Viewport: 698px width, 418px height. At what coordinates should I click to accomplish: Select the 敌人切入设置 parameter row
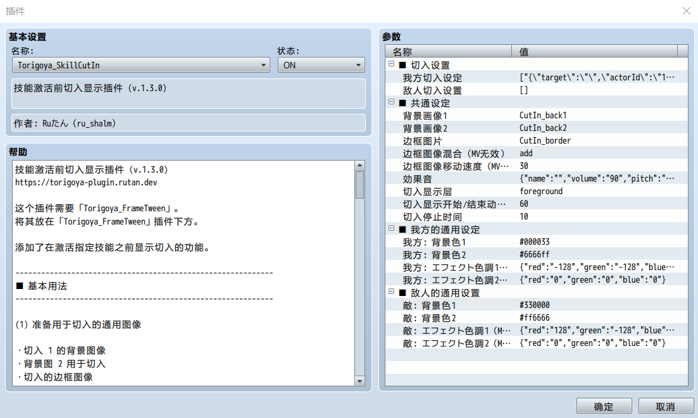pos(537,90)
